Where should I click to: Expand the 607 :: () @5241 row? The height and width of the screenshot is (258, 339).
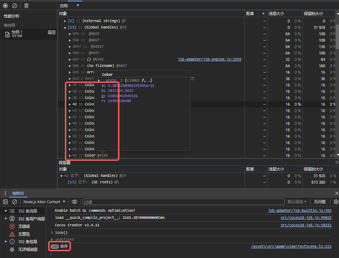click(x=70, y=59)
